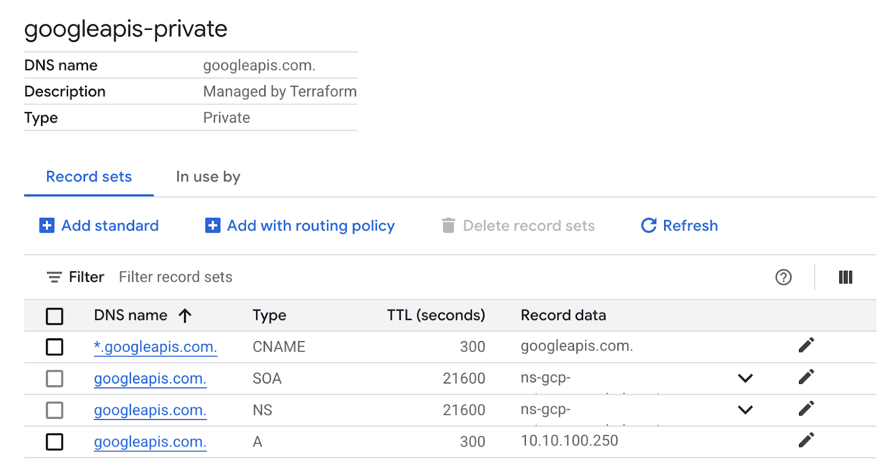Click the DNS name sort arrow
The image size is (884, 467).
pos(185,316)
